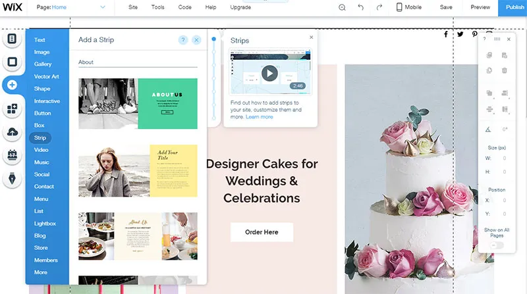
Task: Click the Twitter social icon on page
Action: (460, 34)
